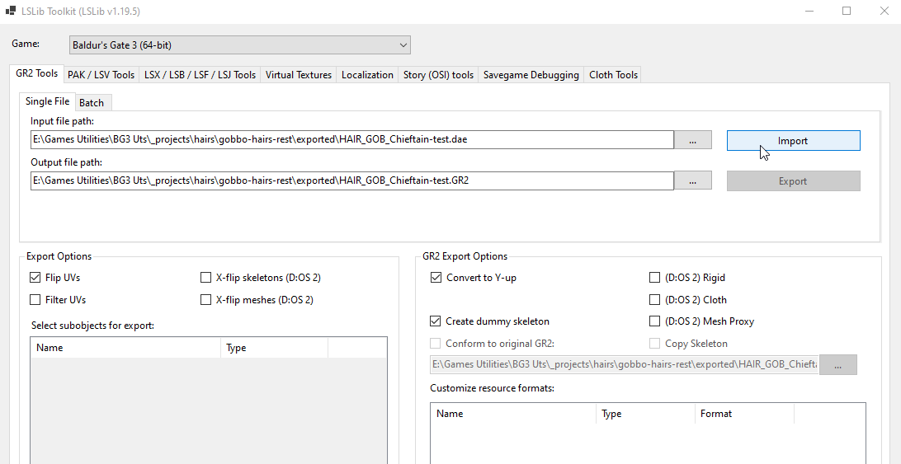Select the Batch sub-tab
The image size is (901, 464).
92,103
